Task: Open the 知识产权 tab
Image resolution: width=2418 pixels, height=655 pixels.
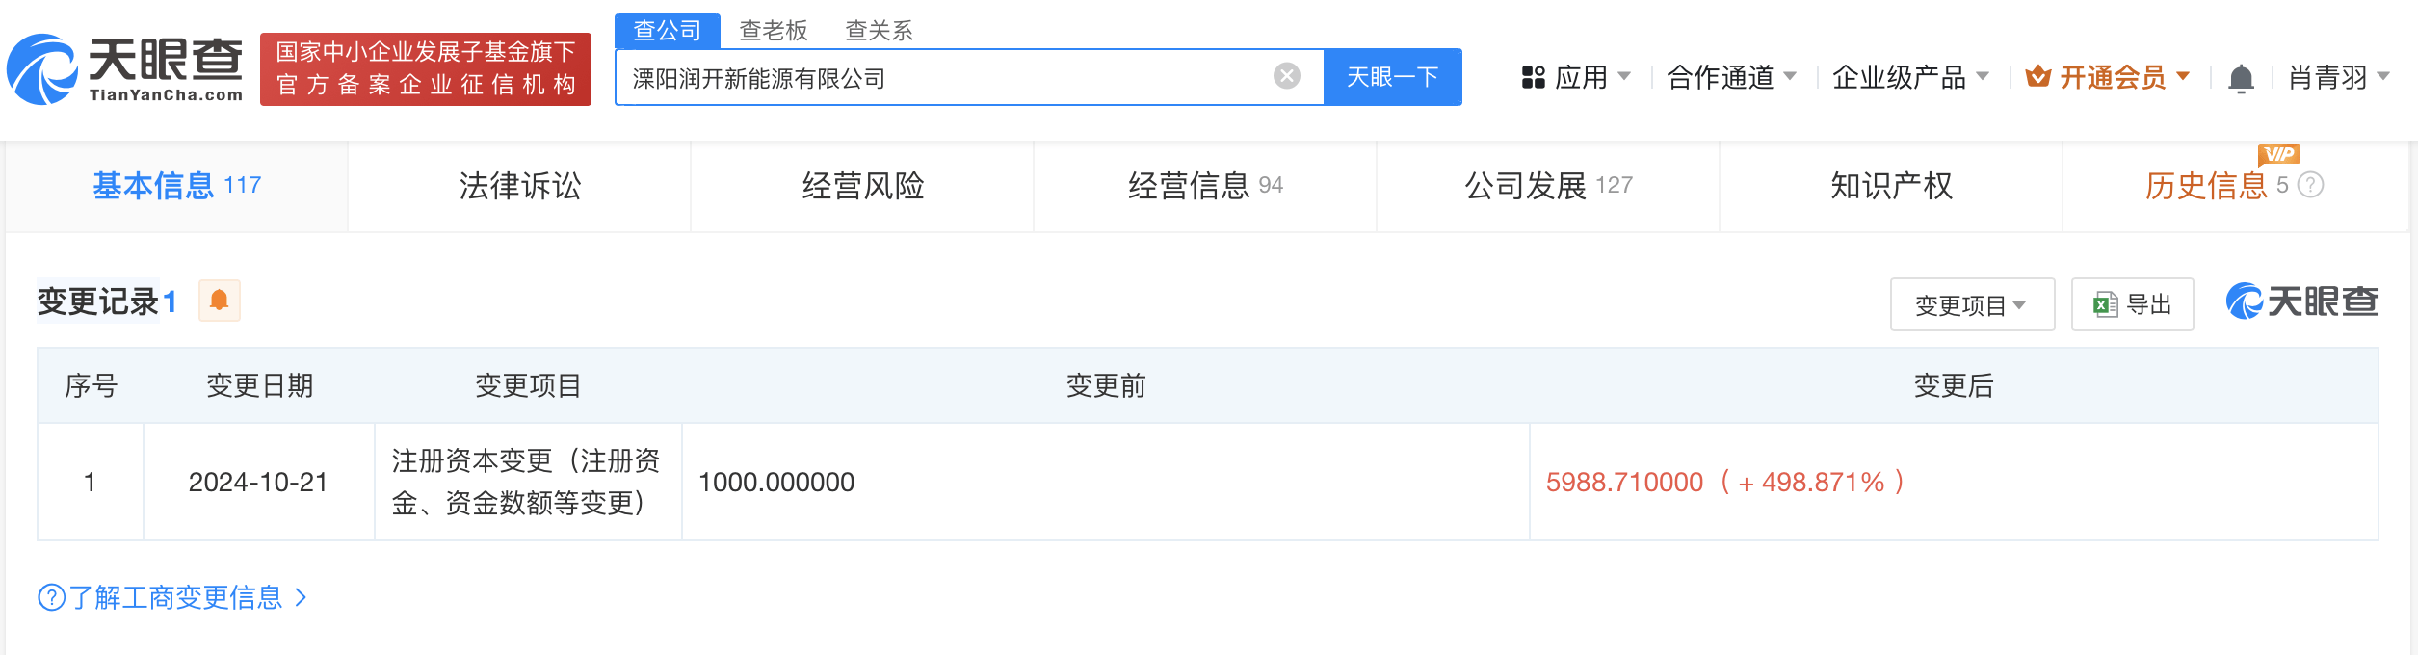Action: coord(1891,186)
